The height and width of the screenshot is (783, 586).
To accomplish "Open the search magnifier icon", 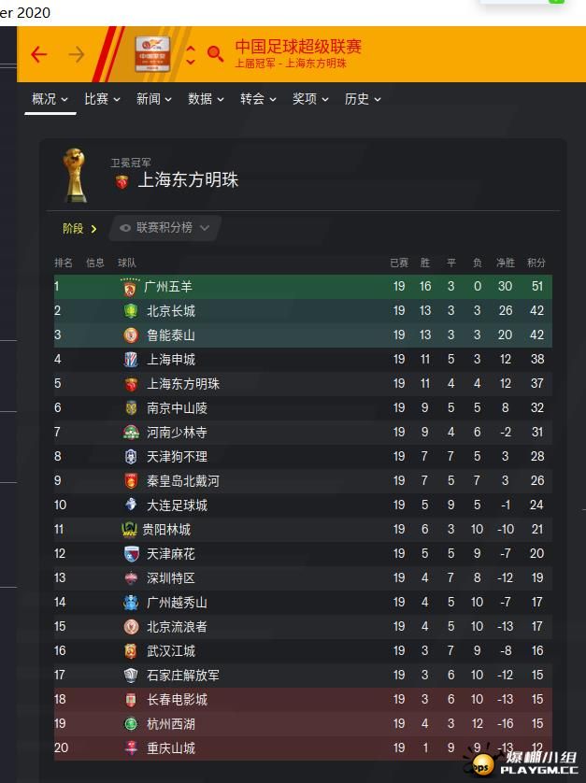I will click(x=215, y=54).
